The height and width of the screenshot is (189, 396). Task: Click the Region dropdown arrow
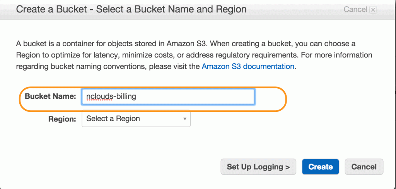point(184,119)
